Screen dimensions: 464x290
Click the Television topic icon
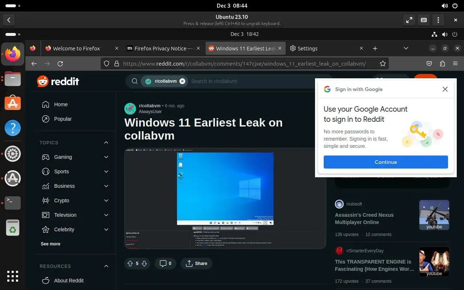click(46, 215)
